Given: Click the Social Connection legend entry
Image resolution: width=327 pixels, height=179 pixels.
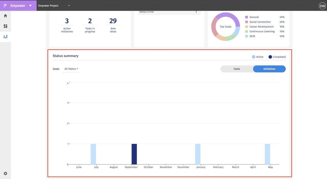Looking at the screenshot, I should (x=260, y=22).
